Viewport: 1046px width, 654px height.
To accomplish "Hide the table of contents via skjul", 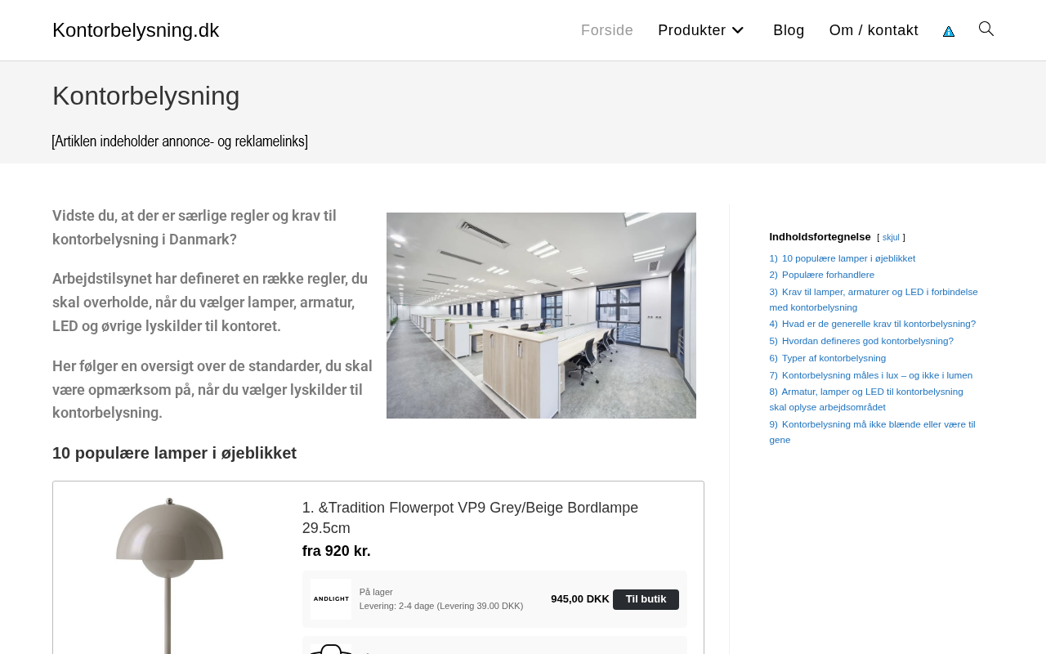I will pos(891,238).
